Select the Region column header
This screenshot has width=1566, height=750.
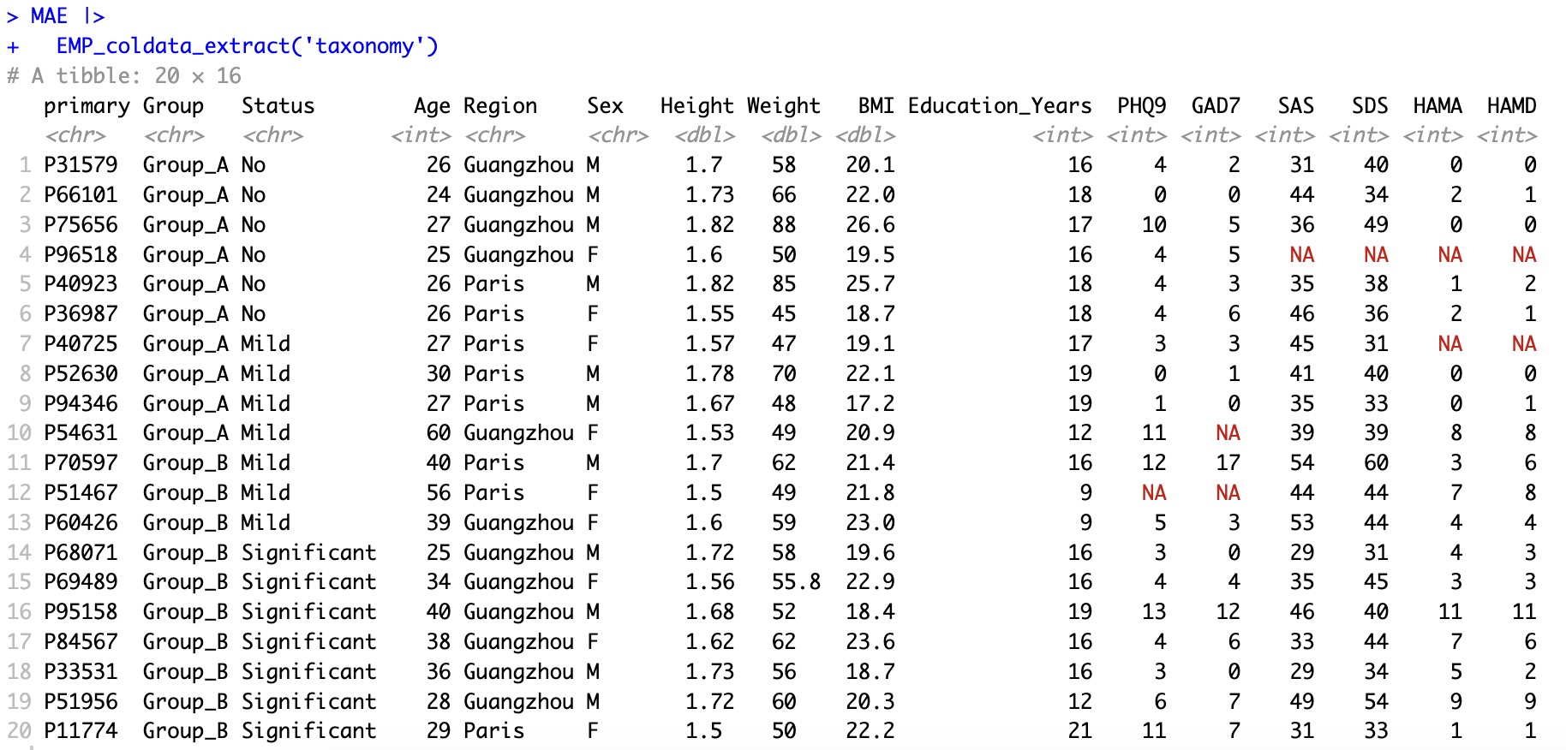click(500, 106)
